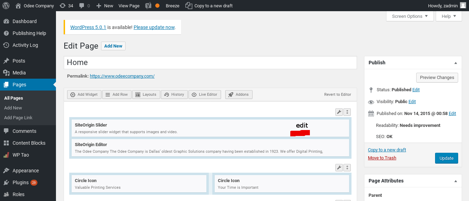469x201 pixels.
Task: Open the Layouts button in the builder toolbar
Action: [x=146, y=94]
